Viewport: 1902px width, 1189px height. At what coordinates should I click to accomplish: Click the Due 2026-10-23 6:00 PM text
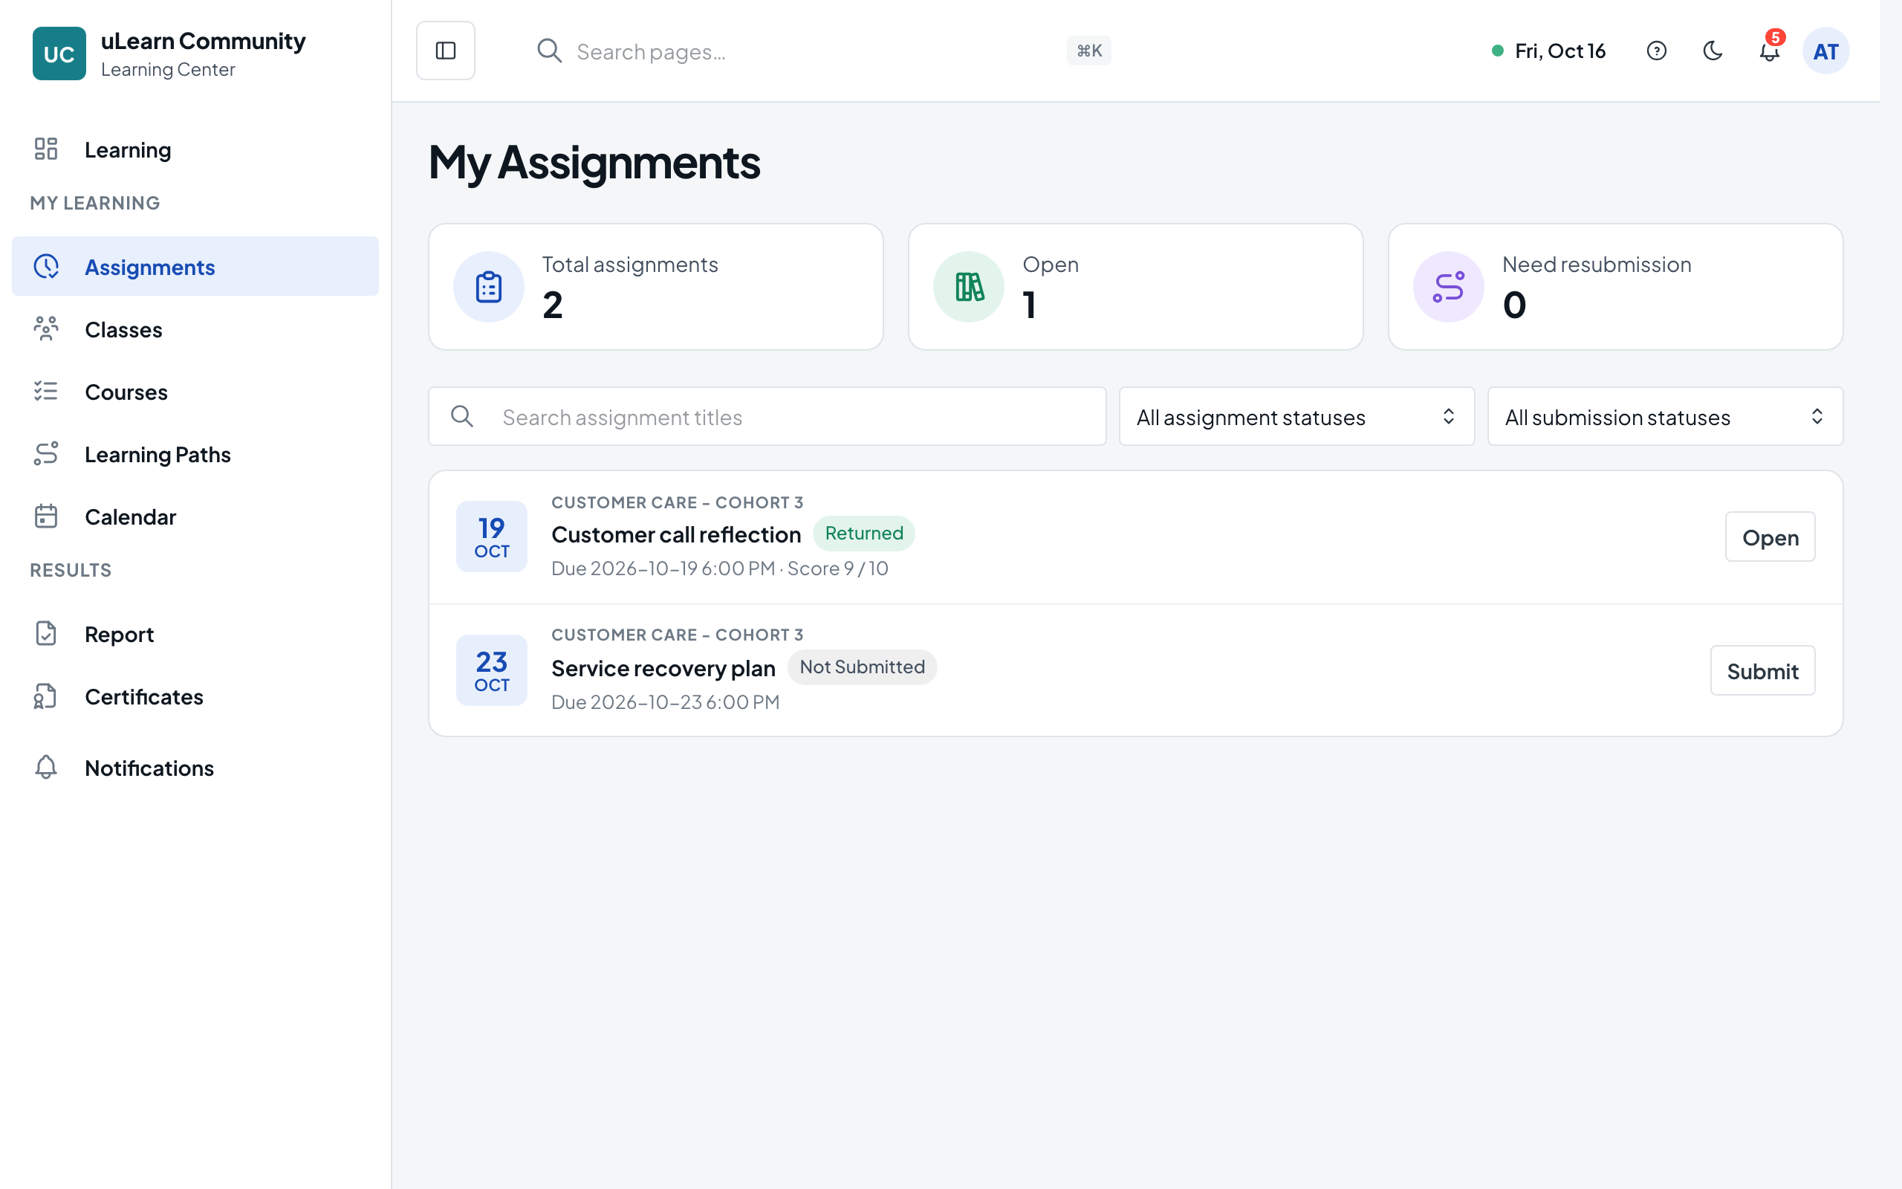(x=665, y=702)
